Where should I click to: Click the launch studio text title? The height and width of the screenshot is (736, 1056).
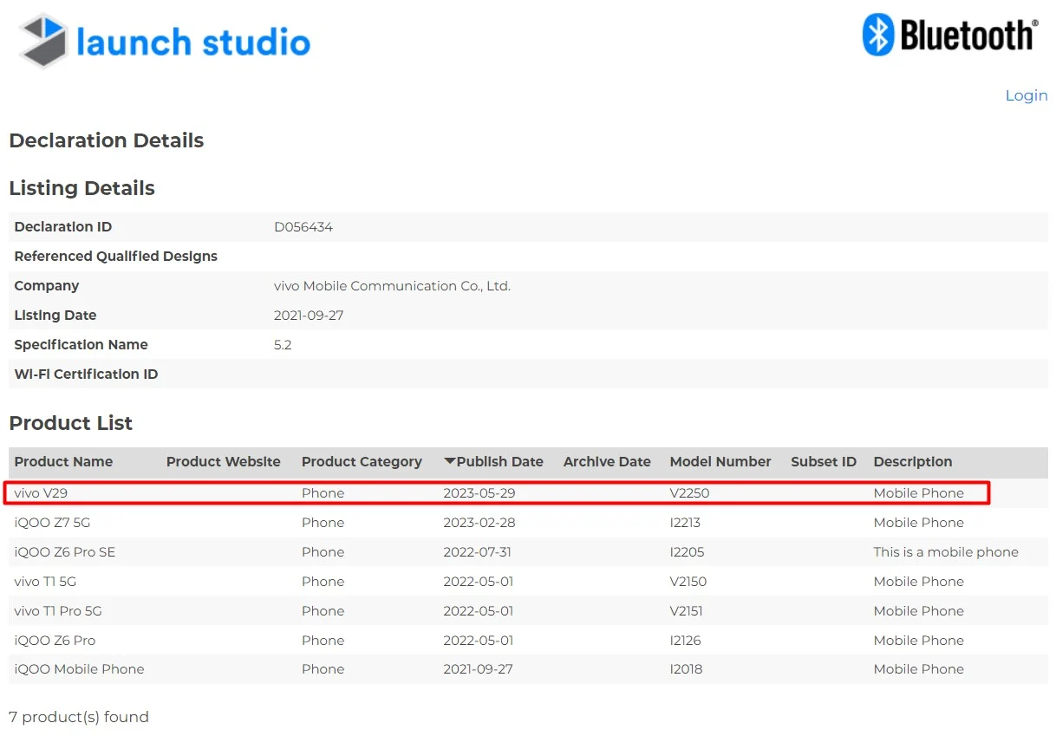click(x=192, y=42)
